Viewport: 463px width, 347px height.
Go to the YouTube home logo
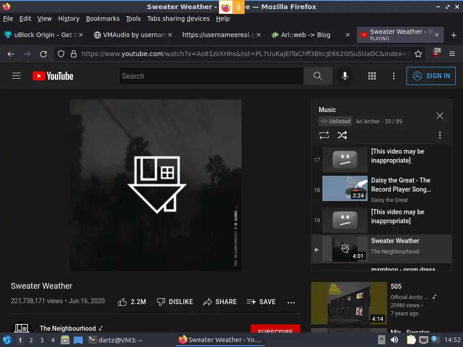click(53, 76)
